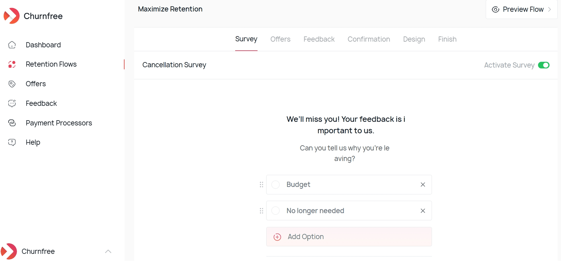Disable the Activate Survey toggle
Screen dimensions: 561x261
tap(544, 65)
